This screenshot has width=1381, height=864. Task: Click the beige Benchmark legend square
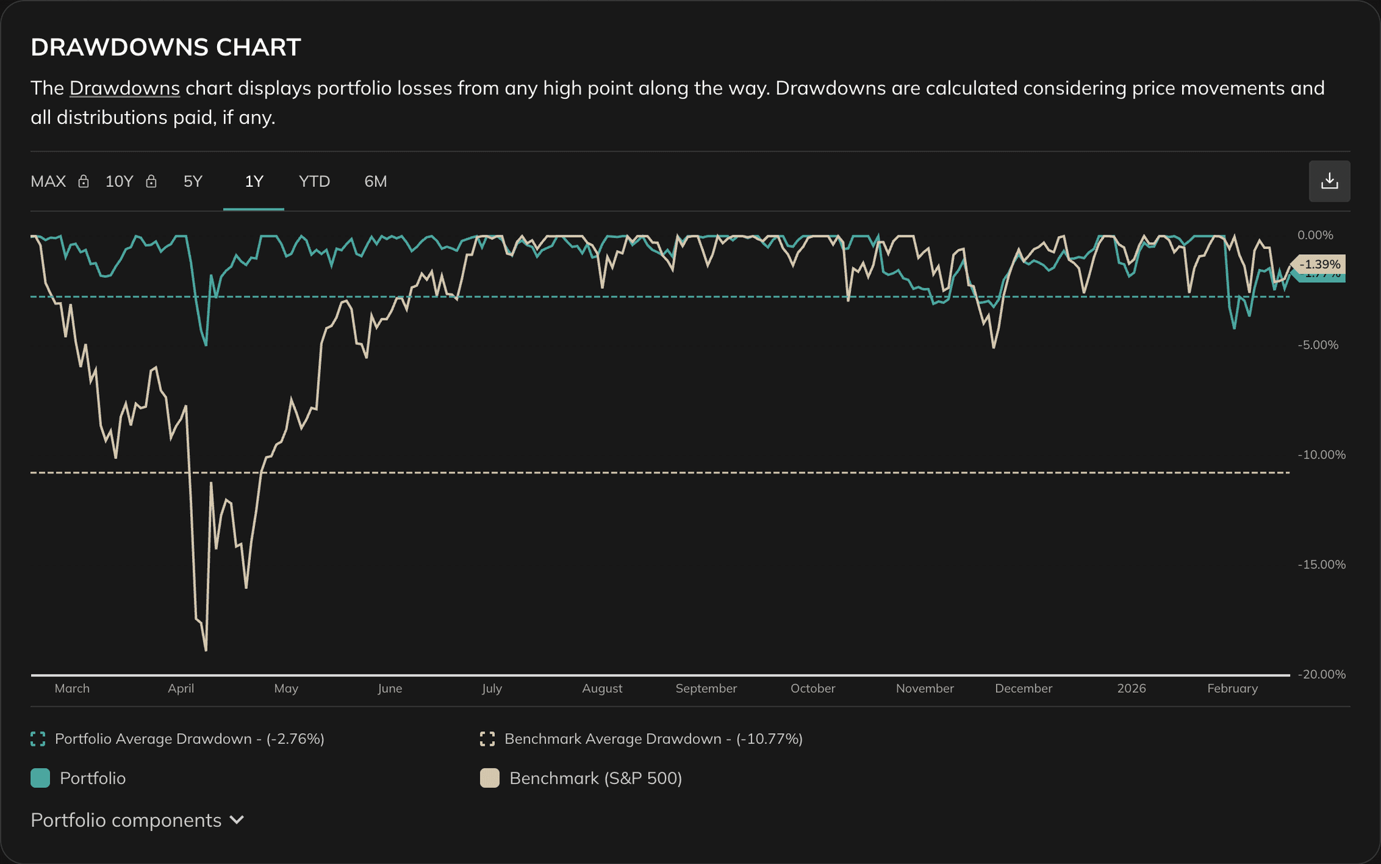pos(490,778)
